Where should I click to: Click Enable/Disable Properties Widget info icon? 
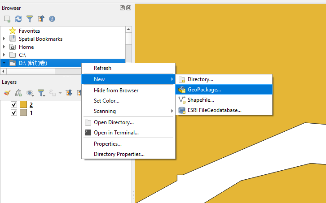pyautogui.click(x=52, y=19)
